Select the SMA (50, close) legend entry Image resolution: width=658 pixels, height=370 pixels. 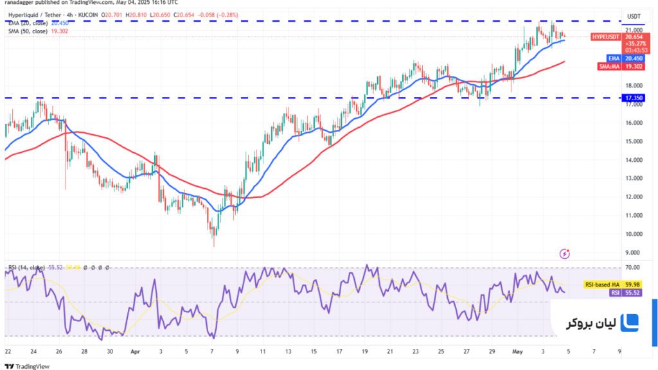click(28, 31)
